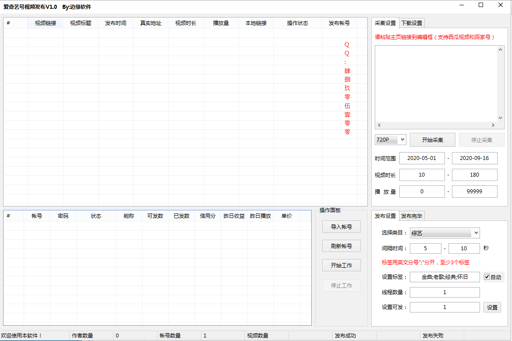Click the 视频时长 column header

(x=186, y=23)
